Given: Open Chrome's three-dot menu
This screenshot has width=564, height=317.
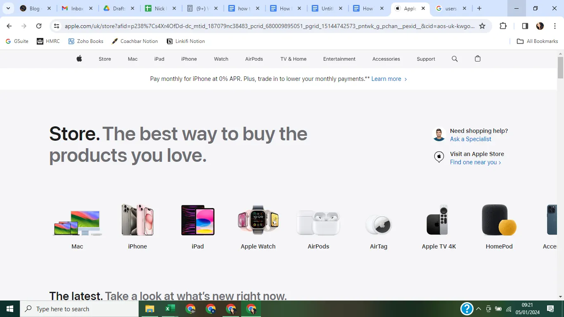Looking at the screenshot, I should (555, 26).
